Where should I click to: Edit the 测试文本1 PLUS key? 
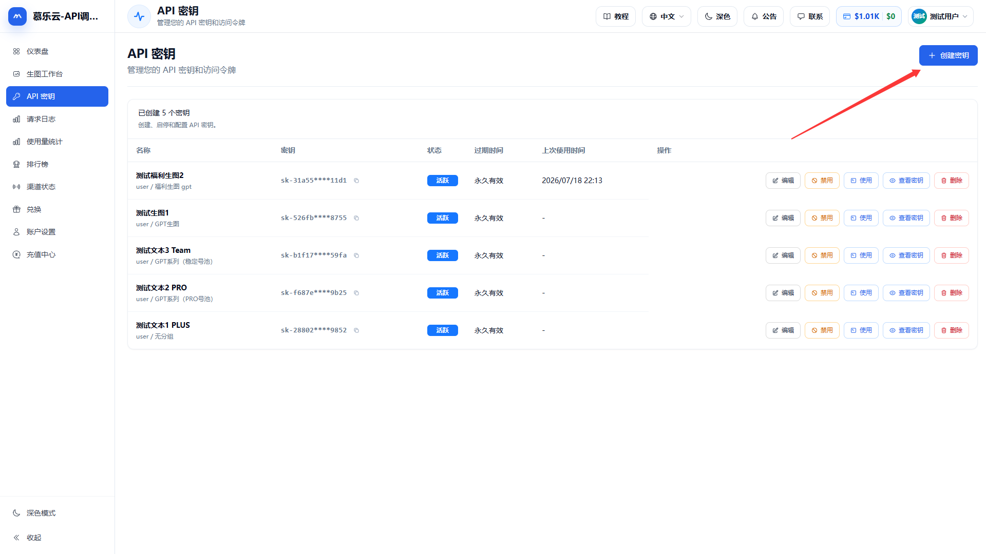click(x=783, y=330)
